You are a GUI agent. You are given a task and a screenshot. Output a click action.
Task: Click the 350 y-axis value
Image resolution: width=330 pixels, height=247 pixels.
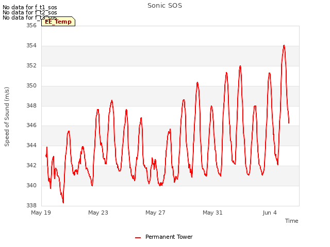click(31, 86)
